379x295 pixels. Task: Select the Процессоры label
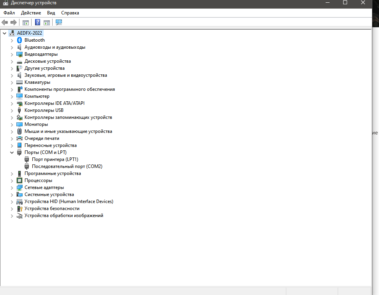coord(38,180)
